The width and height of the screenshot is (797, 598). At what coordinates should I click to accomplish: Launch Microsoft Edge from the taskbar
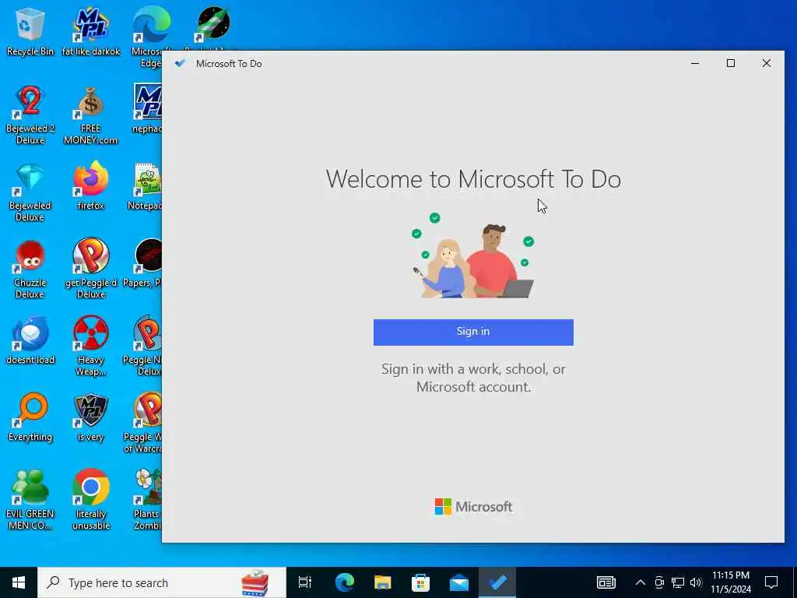344,582
